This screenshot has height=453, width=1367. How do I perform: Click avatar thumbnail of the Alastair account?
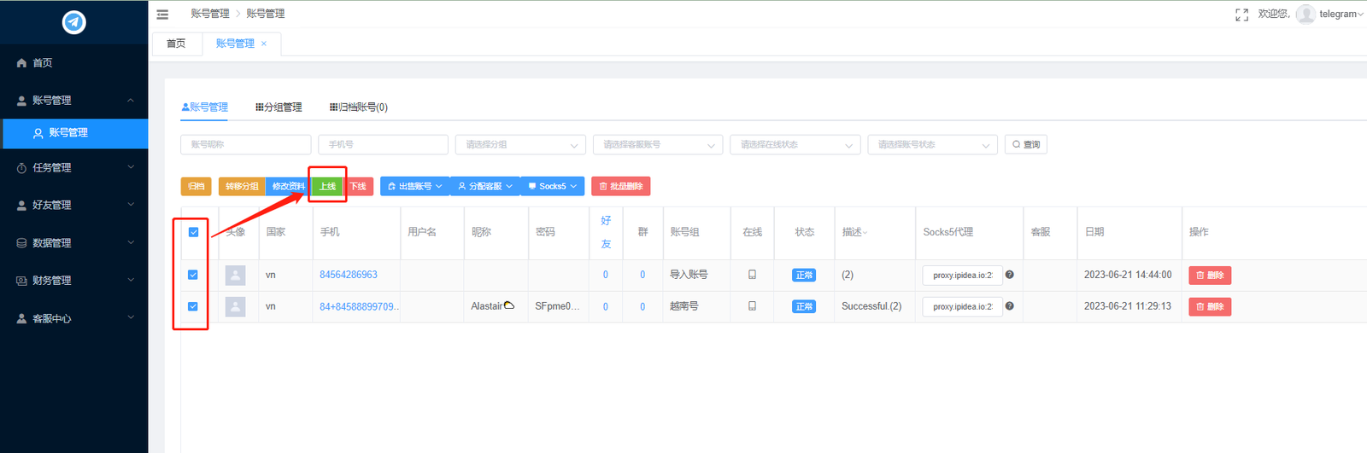(235, 306)
